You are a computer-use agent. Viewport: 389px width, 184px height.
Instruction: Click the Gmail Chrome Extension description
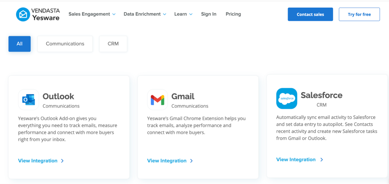coord(196,125)
